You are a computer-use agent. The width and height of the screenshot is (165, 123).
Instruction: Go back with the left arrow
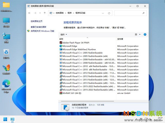[x=29, y=13]
